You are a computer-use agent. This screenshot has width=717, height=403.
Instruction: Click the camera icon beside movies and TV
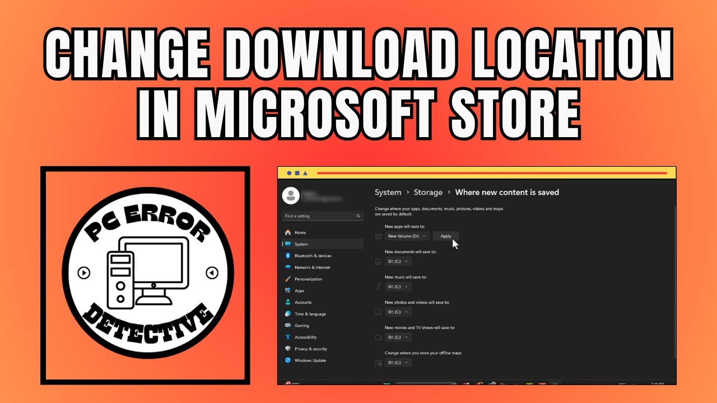coord(378,337)
